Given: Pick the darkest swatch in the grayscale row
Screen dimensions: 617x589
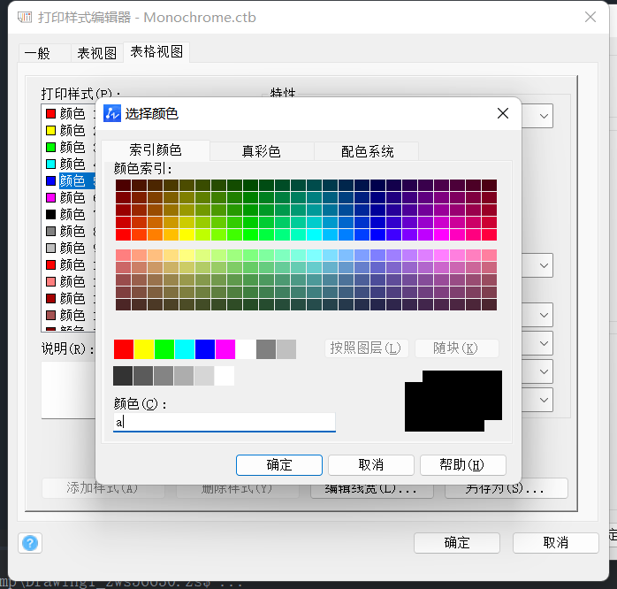Looking at the screenshot, I should point(123,376).
